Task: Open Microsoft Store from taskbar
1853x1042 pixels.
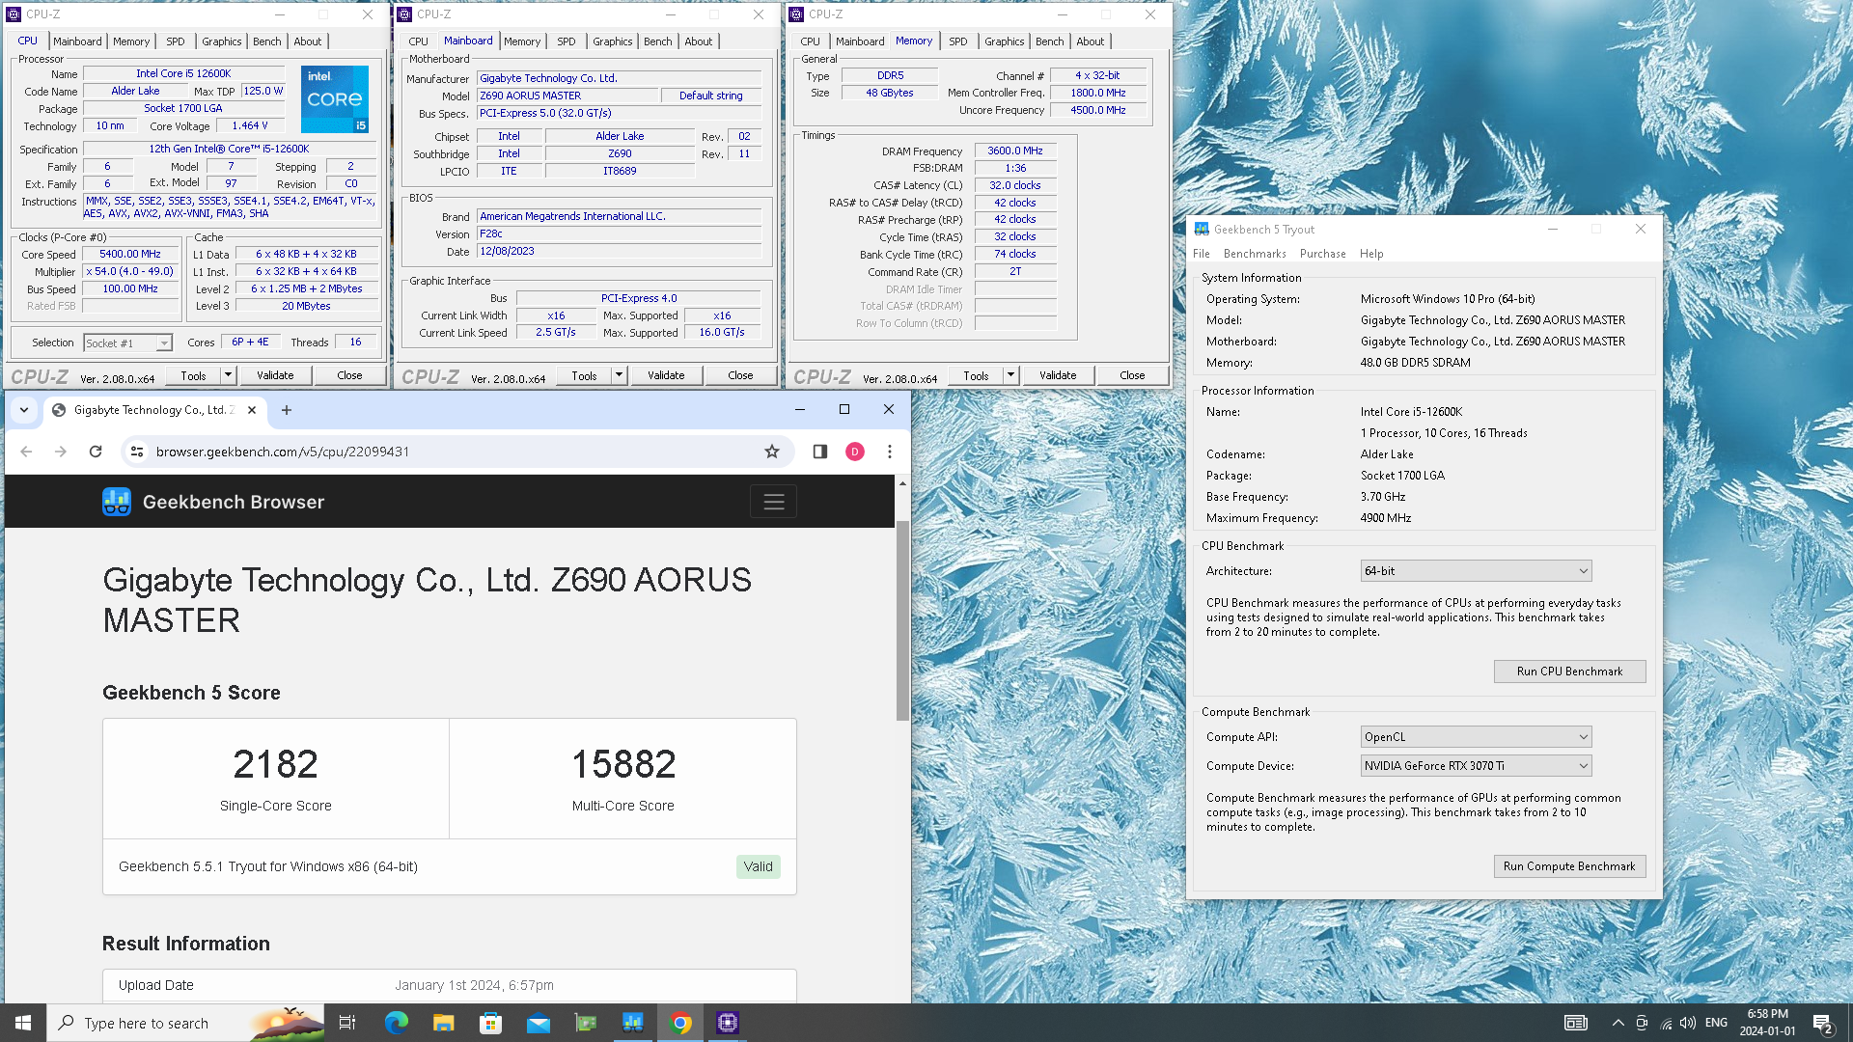Action: click(490, 1023)
